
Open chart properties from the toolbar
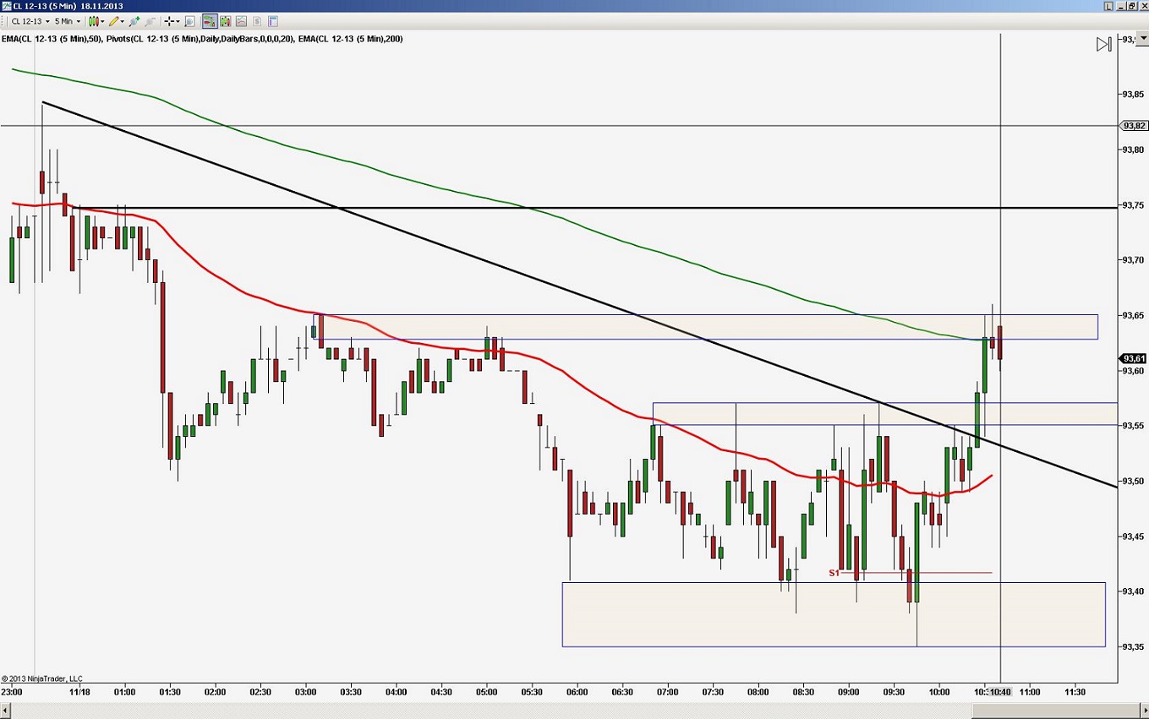271,21
